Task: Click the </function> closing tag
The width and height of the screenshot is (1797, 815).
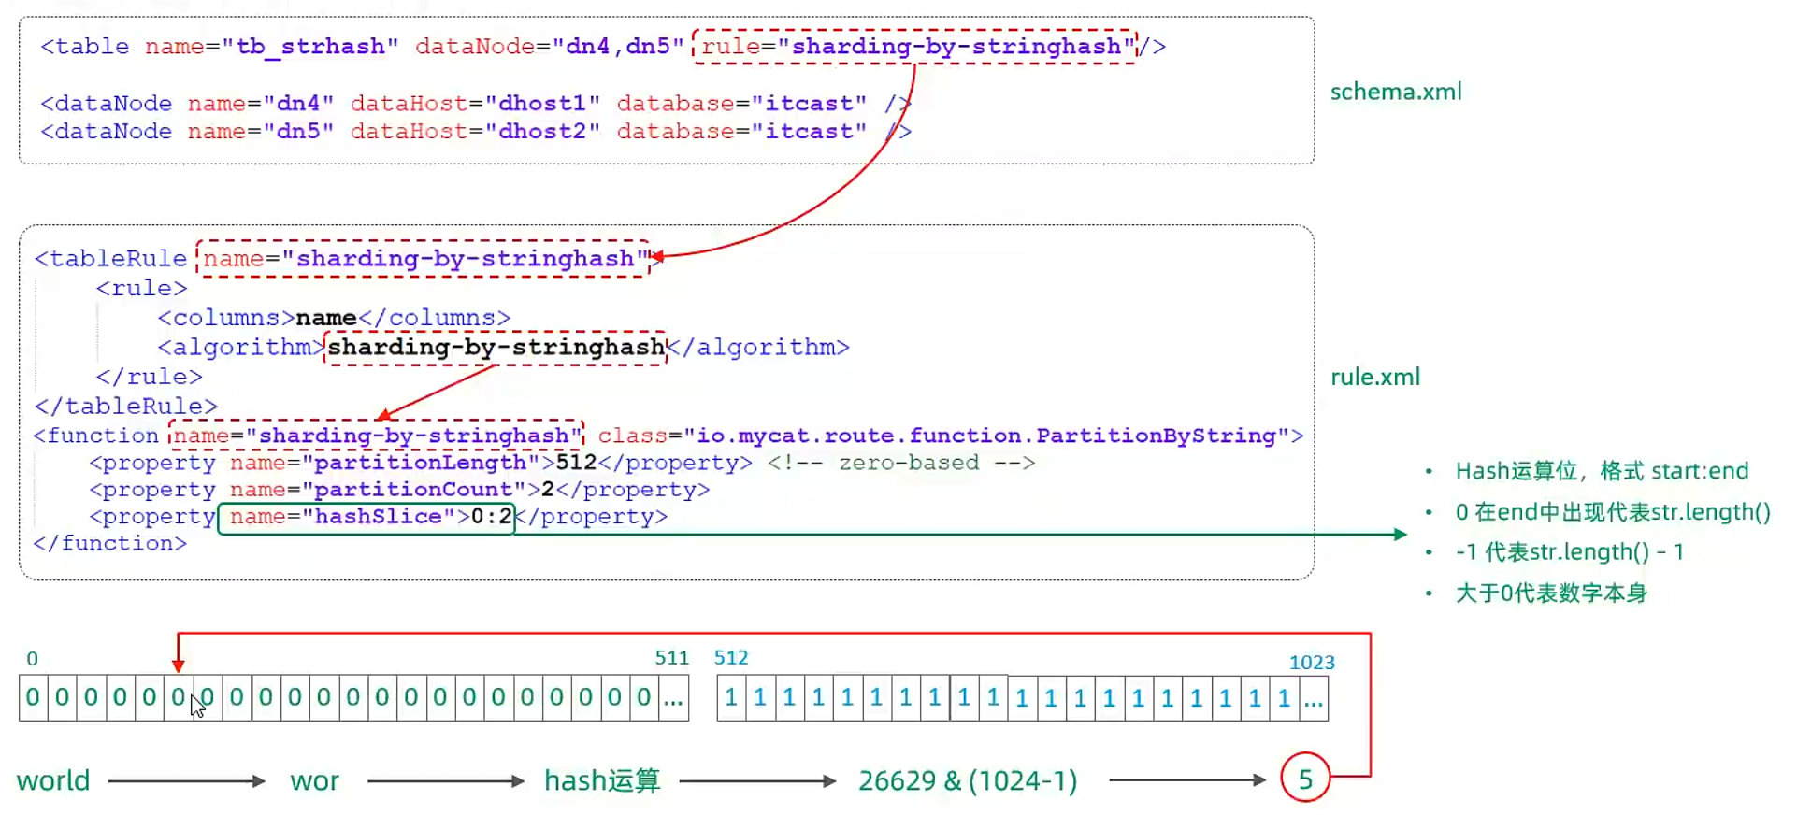Action: pos(110,543)
